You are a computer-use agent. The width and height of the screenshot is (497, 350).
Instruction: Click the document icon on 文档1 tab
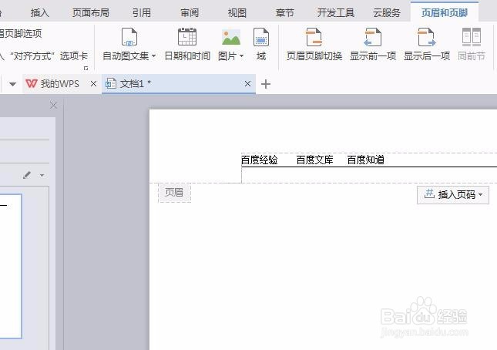[x=111, y=84]
